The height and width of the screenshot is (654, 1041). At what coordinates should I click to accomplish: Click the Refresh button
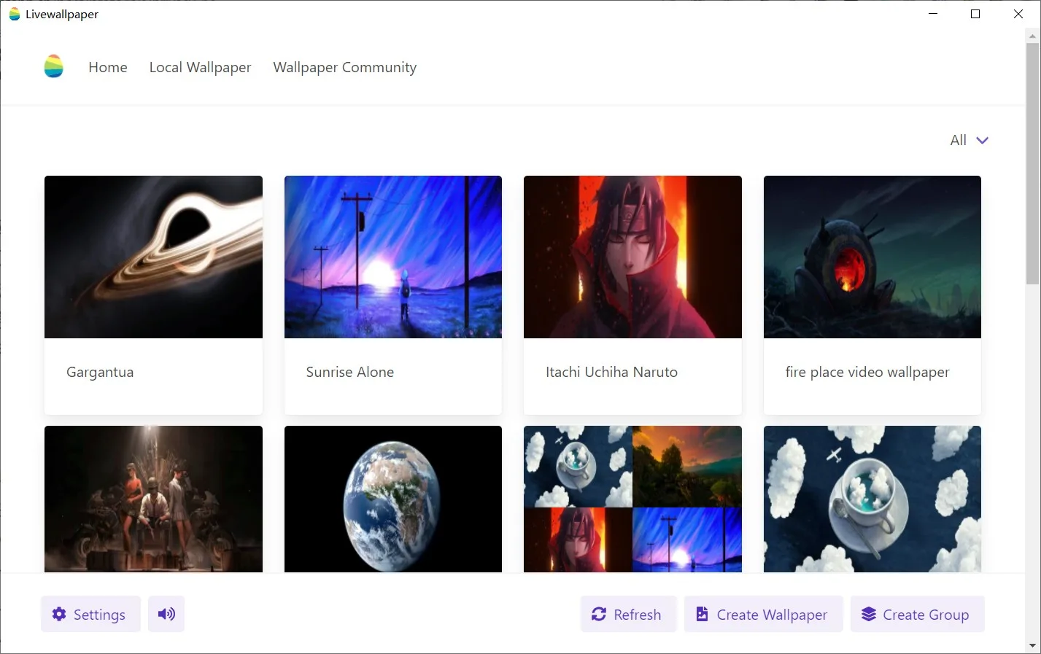click(x=628, y=614)
